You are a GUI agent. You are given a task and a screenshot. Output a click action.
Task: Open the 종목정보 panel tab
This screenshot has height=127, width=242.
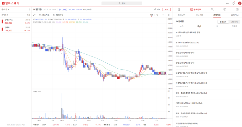point(196,10)
